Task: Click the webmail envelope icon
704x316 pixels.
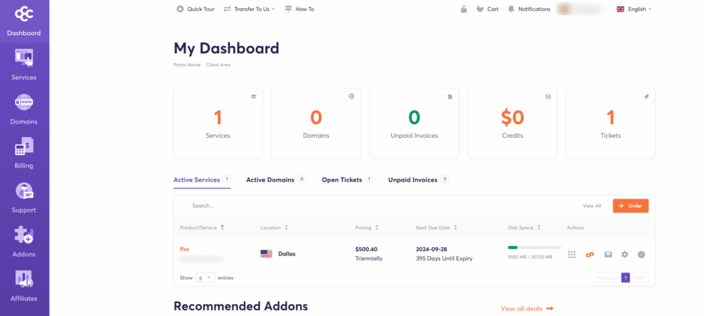Action: [x=608, y=254]
